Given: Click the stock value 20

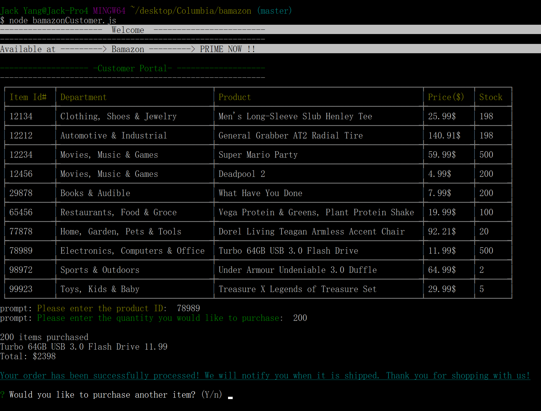Looking at the screenshot, I should [484, 232].
